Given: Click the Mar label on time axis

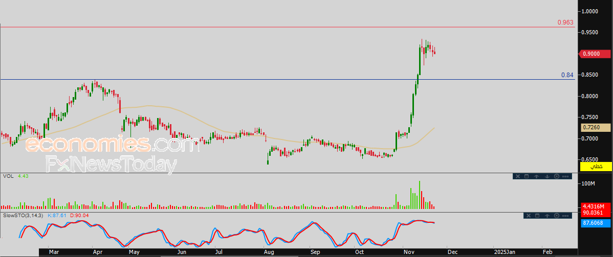Looking at the screenshot, I should pos(53,252).
